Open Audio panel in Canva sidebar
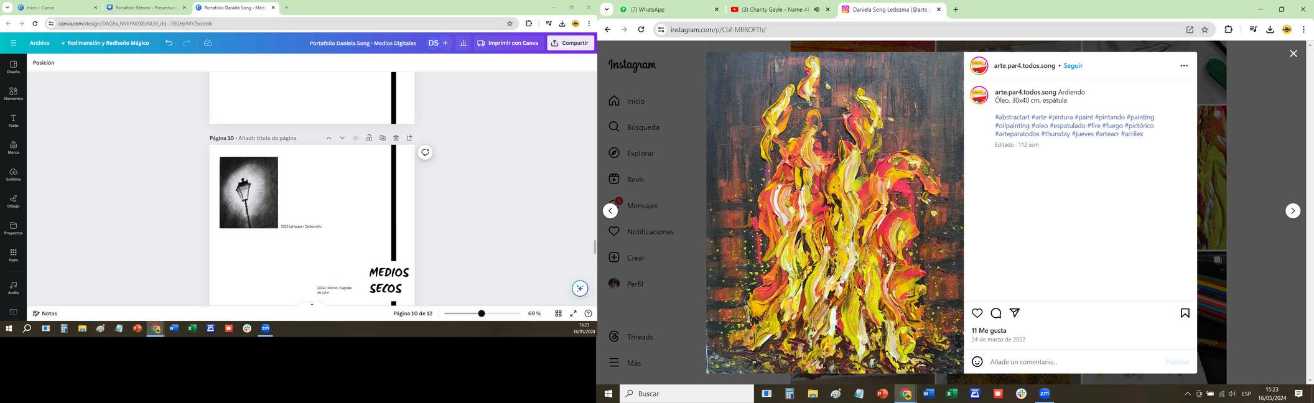Viewport: 1314px width, 403px height. tap(13, 287)
